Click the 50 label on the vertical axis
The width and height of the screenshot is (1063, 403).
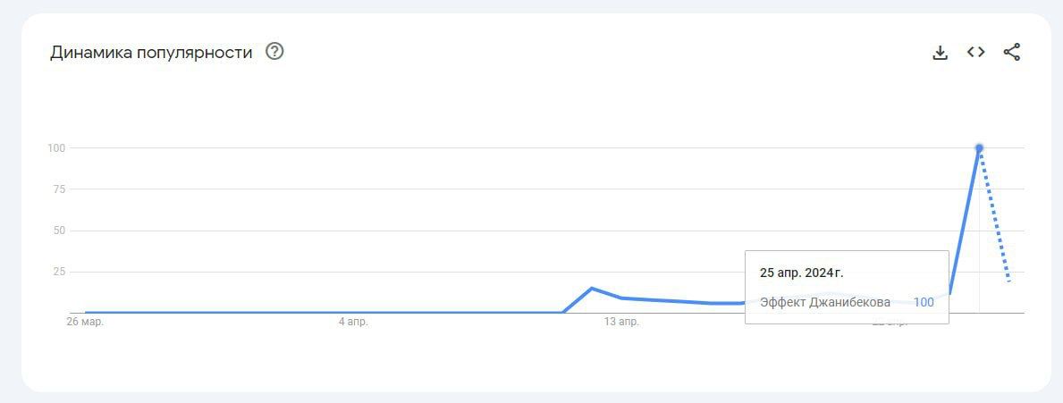(60, 231)
